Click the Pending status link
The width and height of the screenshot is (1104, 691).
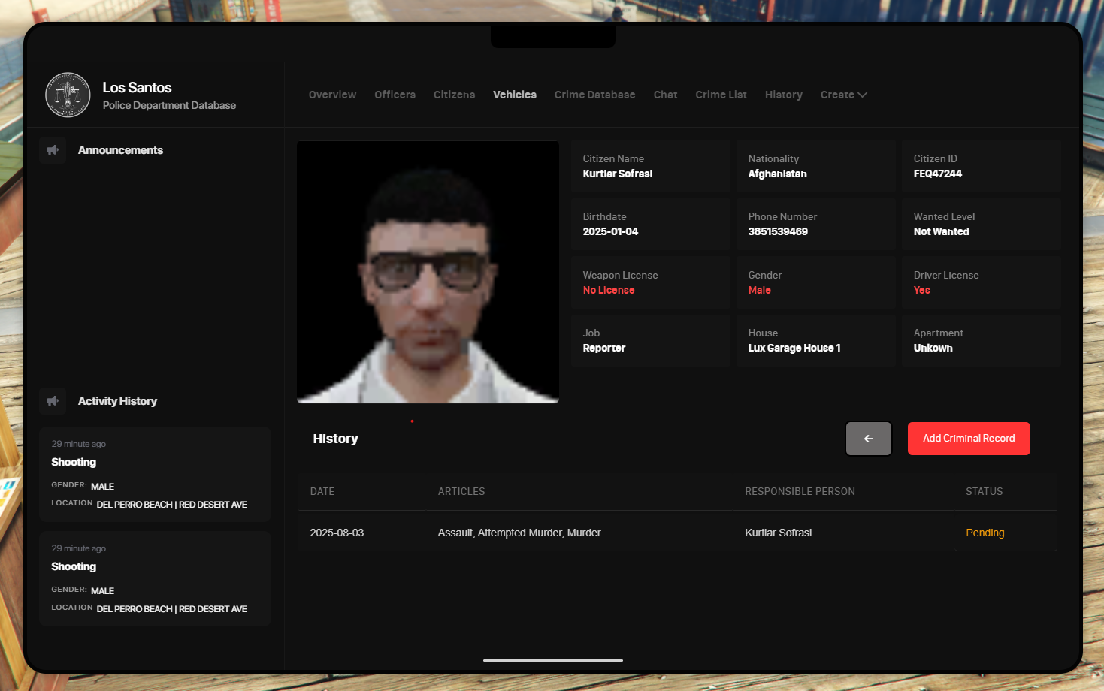click(985, 533)
